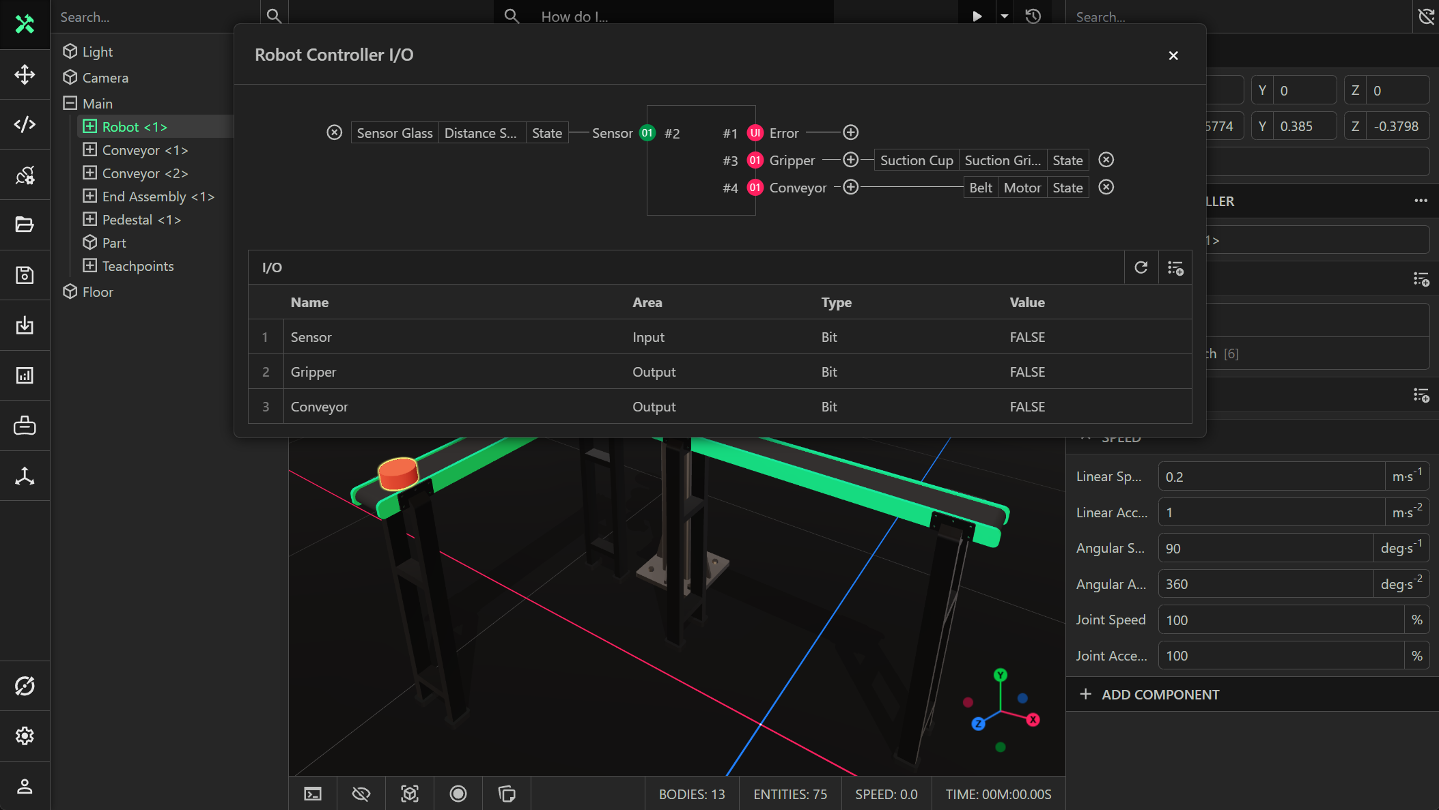Click the frame selection icon in the viewport toolbar
The image size is (1439, 810).
click(410, 794)
